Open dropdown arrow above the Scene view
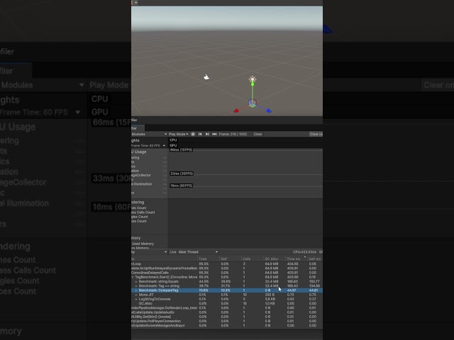 tap(135, 3)
